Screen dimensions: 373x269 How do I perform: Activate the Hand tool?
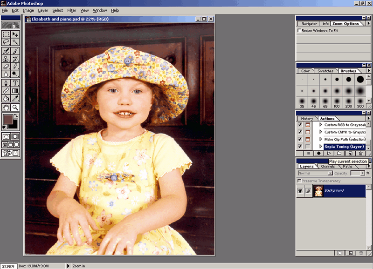coord(6,107)
